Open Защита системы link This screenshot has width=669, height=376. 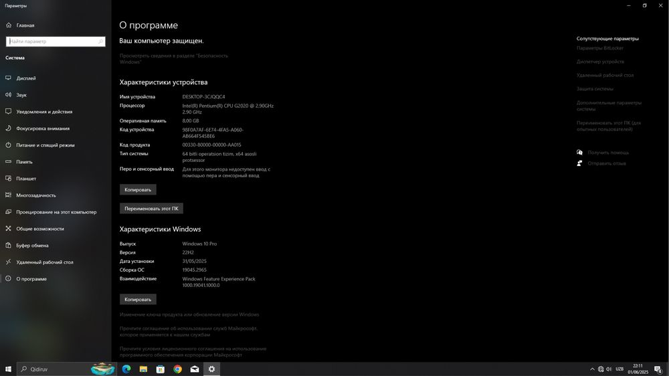coord(595,89)
